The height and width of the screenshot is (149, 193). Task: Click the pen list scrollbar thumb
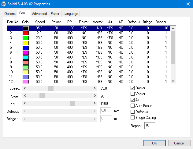[x=173, y=47]
